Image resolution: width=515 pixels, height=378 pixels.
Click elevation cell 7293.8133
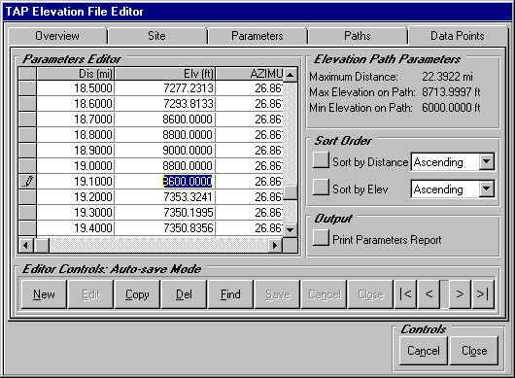pos(165,103)
